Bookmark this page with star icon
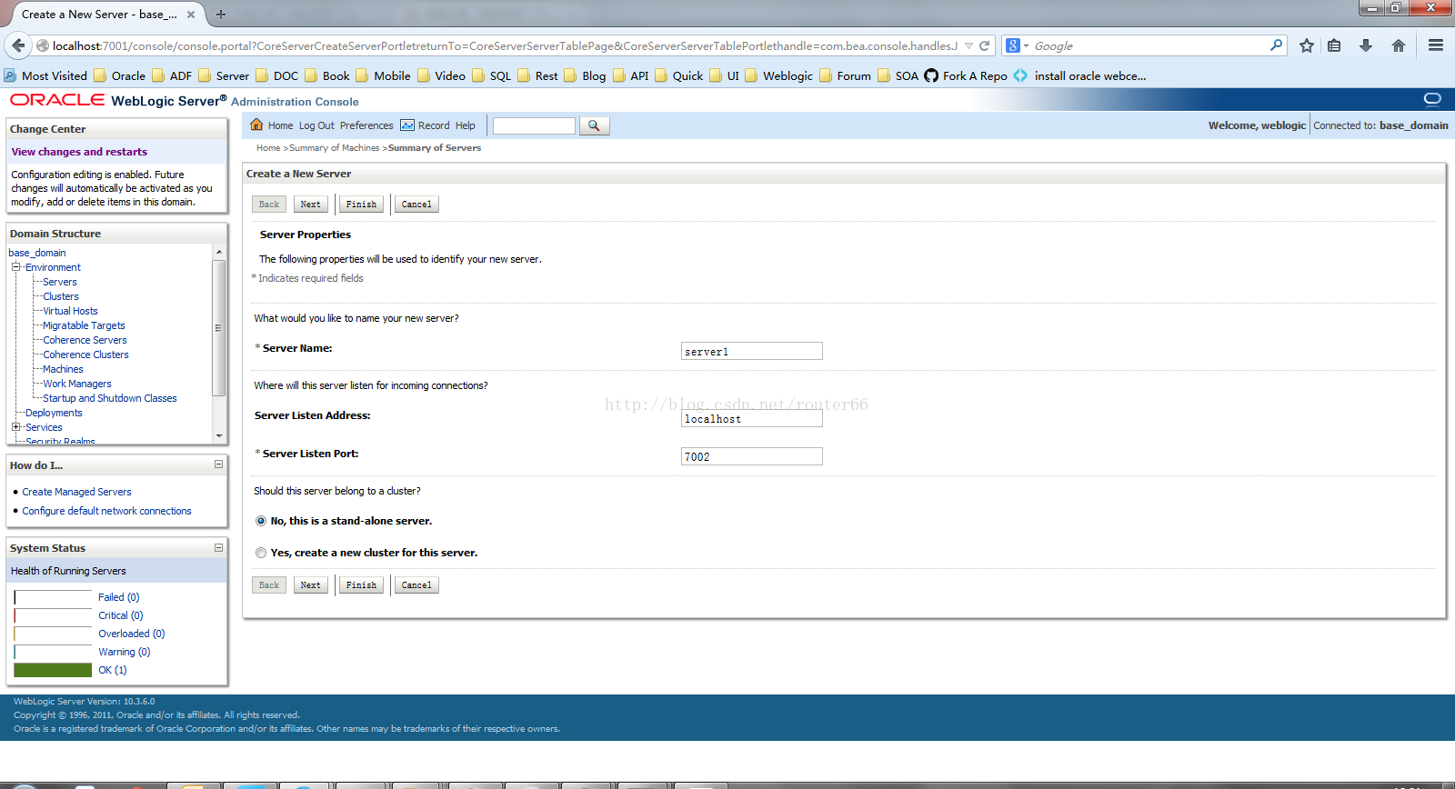Screen dimensions: 1455x789 point(1307,45)
